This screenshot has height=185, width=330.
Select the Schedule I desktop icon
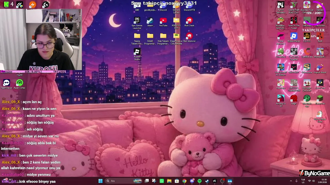281,53
